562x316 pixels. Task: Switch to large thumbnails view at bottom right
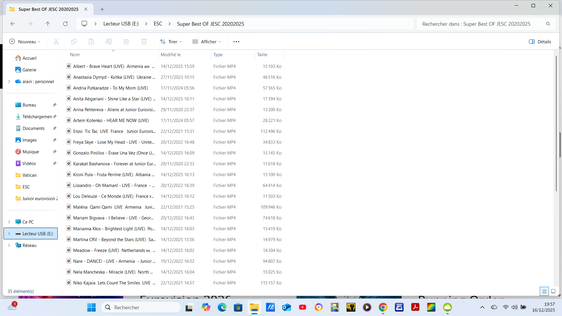tap(553, 291)
